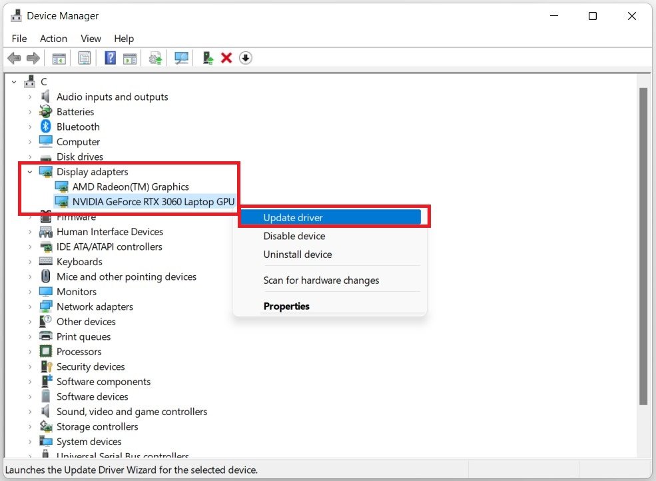Image resolution: width=656 pixels, height=481 pixels.
Task: Expand the Monitors category
Action: [x=30, y=291]
